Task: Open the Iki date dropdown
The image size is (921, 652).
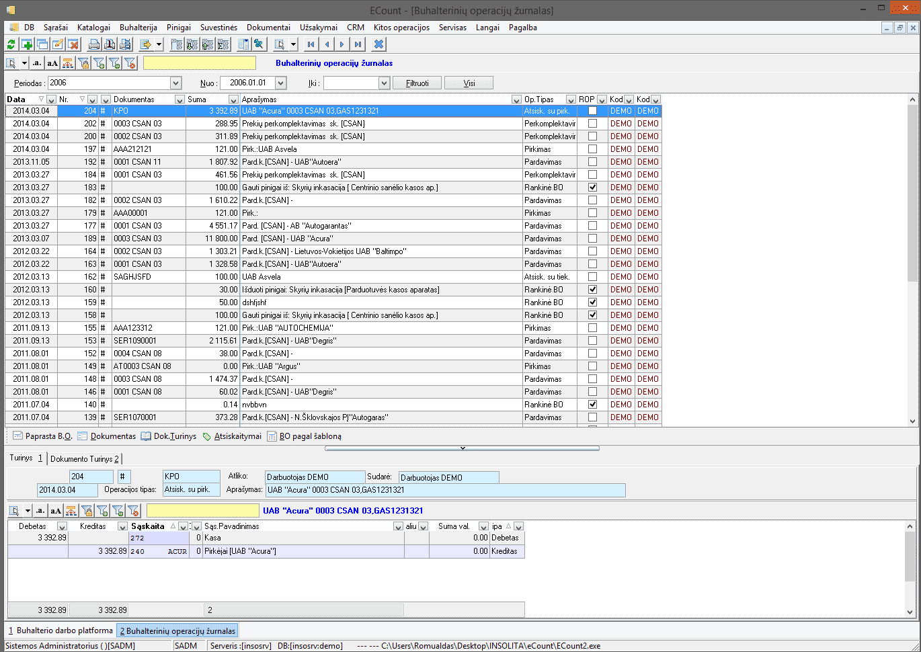Action: click(x=384, y=83)
